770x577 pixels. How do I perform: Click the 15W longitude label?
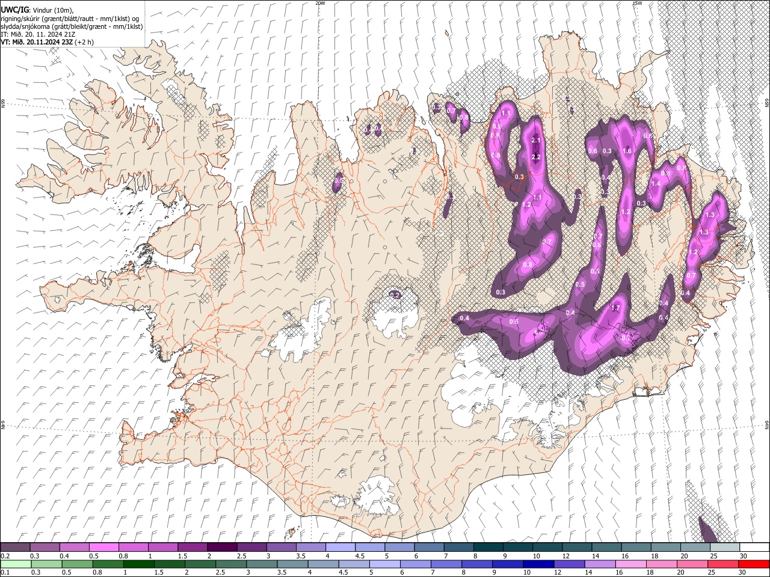click(x=637, y=3)
